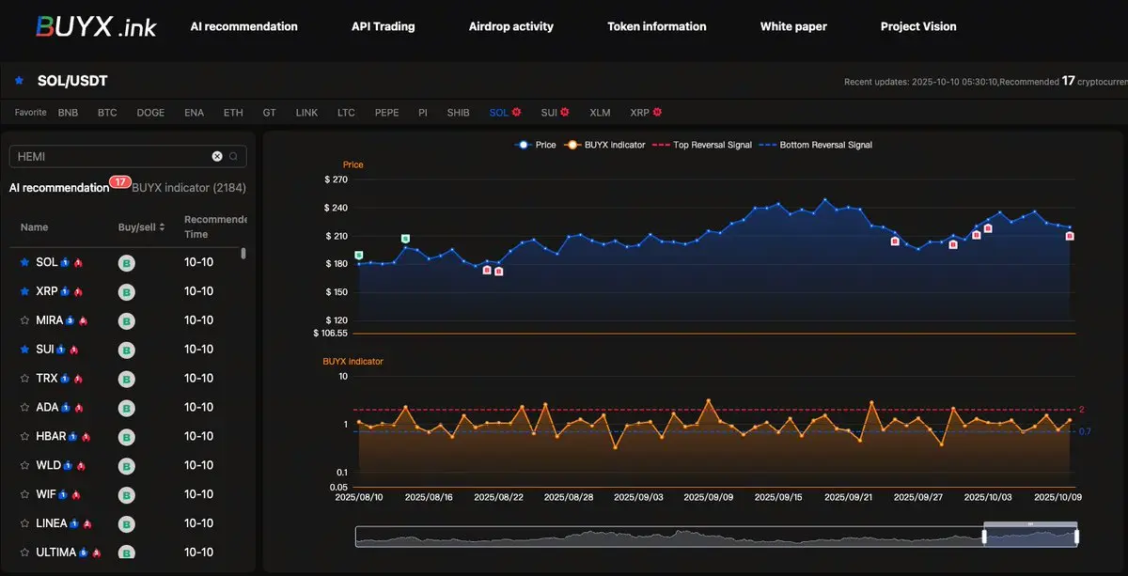
Task: Clear the HEMI search text
Action: click(x=217, y=157)
